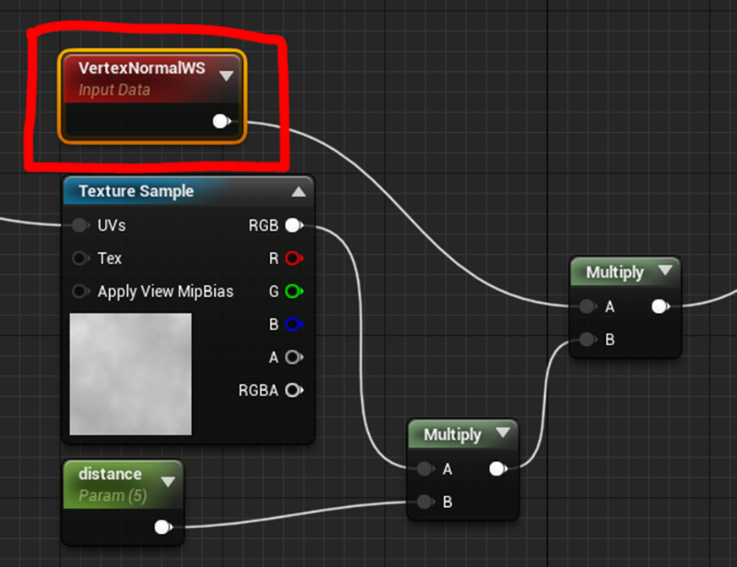Click output pin of Multiply fed by distance
The height and width of the screenshot is (567, 737).
click(x=498, y=469)
